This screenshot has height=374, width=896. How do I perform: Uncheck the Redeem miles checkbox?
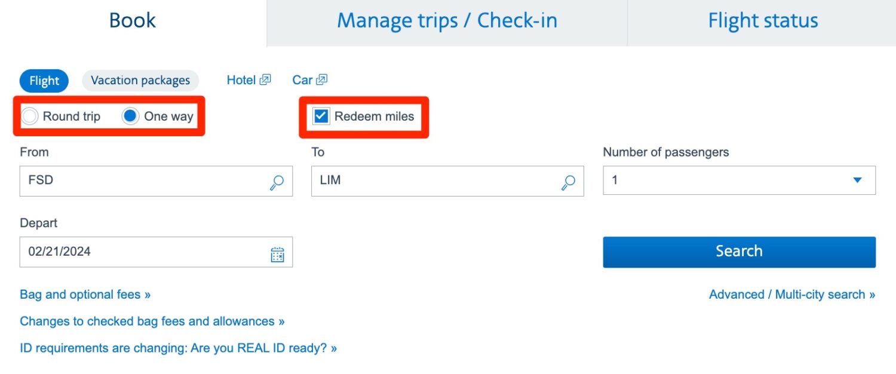(x=321, y=117)
